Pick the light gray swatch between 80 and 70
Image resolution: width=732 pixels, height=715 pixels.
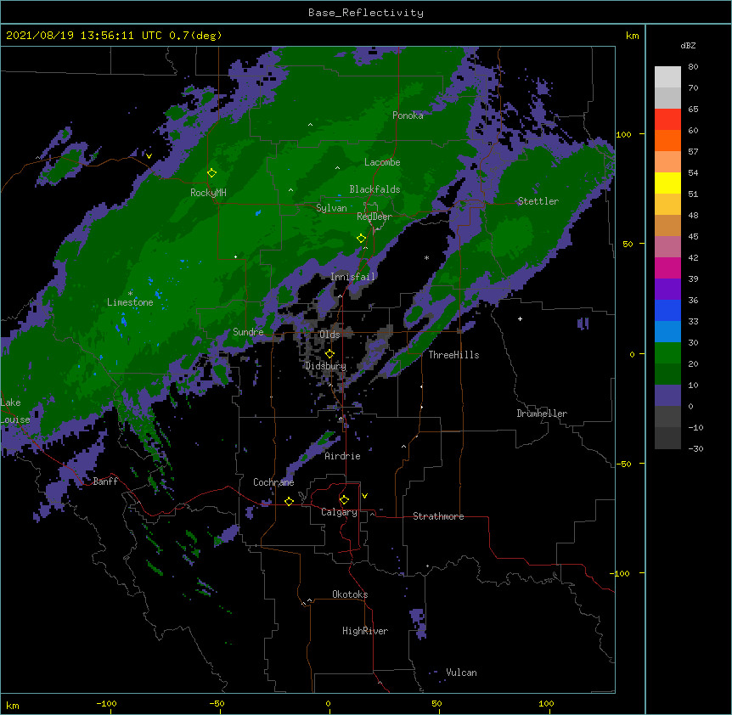(x=667, y=76)
